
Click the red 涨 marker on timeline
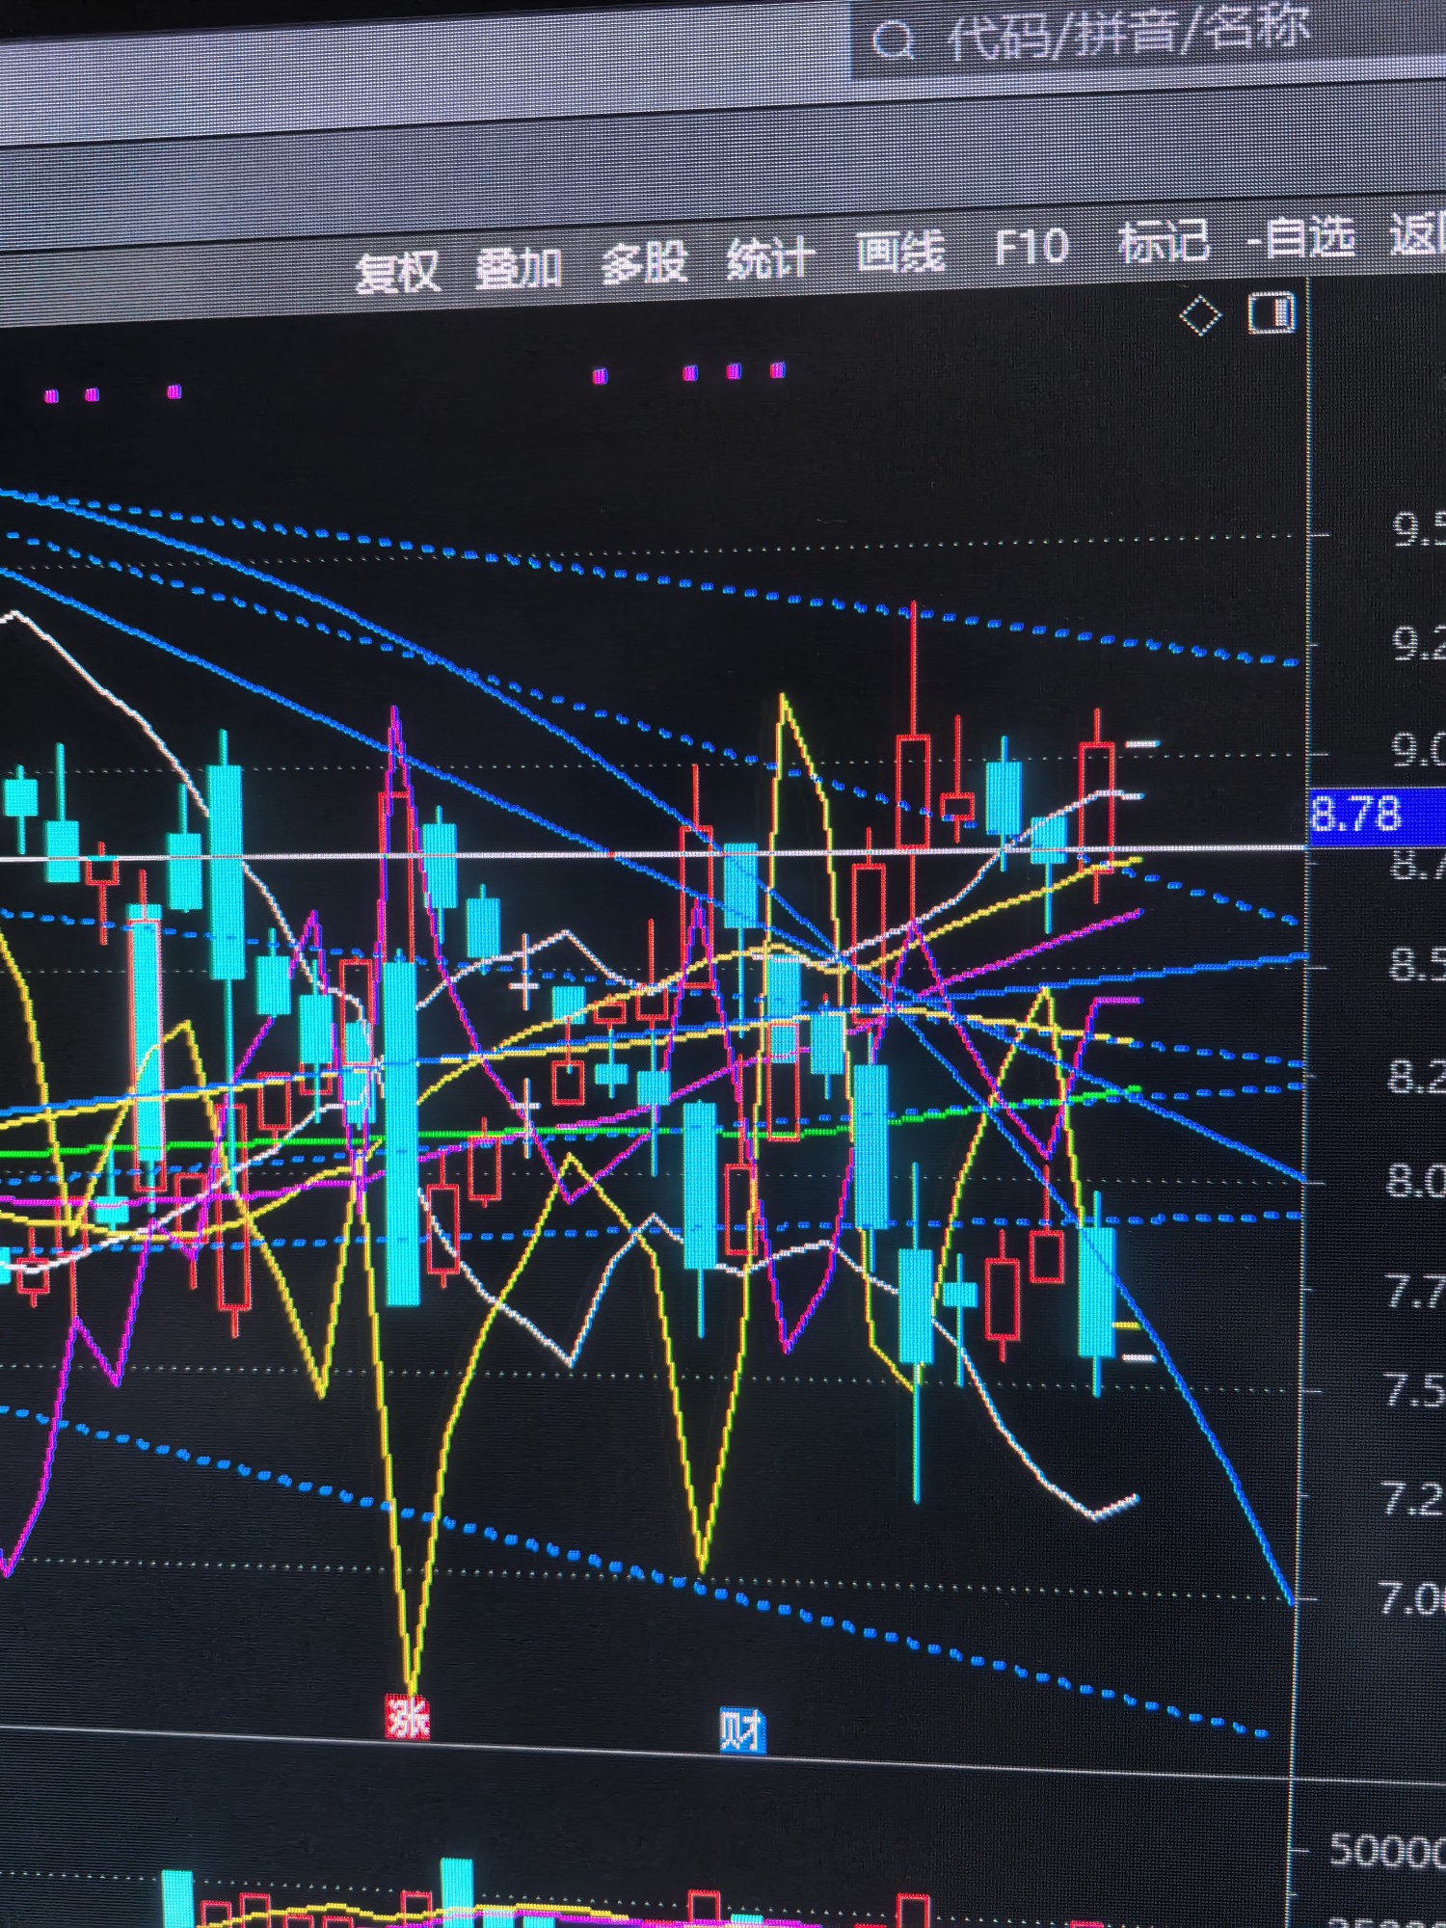click(x=407, y=1717)
